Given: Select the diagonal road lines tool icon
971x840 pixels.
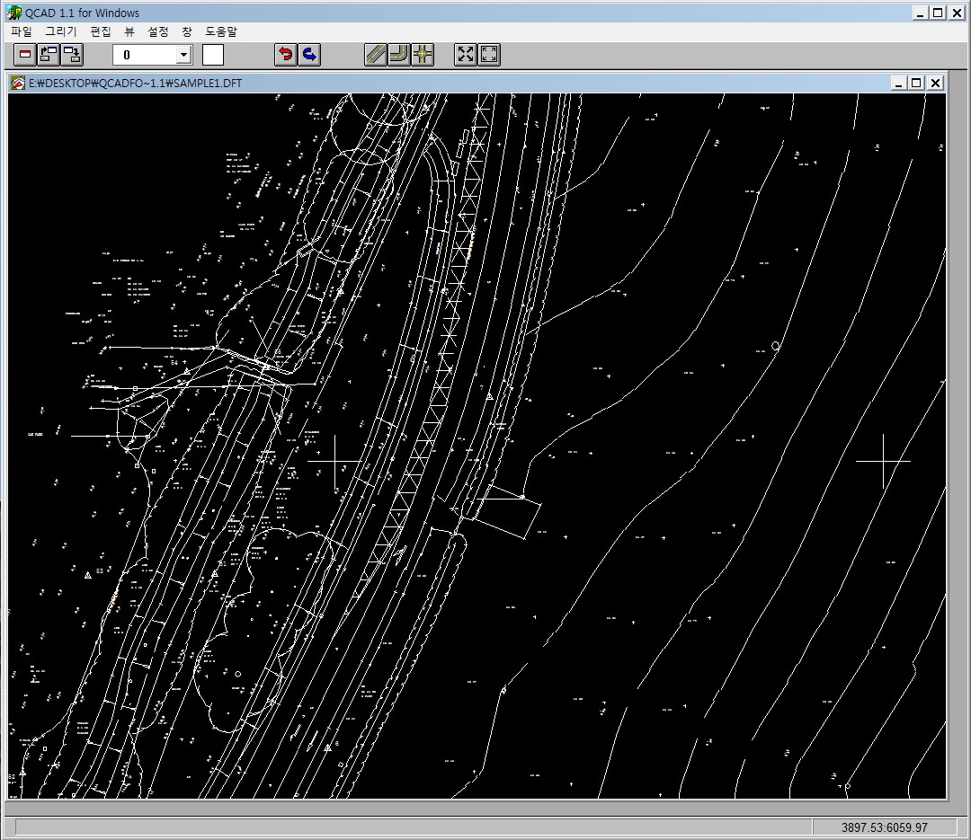Looking at the screenshot, I should coord(376,55).
